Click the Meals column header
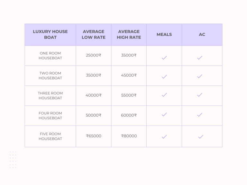The width and height of the screenshot is (247, 185). 164,34
